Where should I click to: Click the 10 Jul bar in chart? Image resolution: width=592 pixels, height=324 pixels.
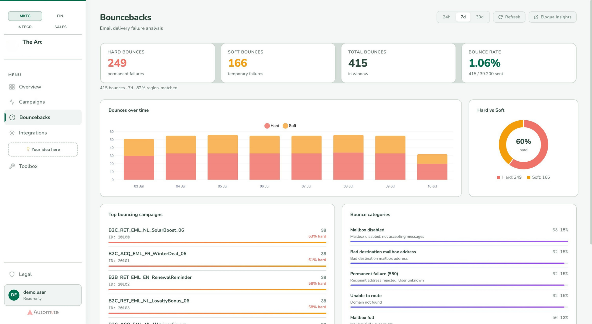(432, 167)
